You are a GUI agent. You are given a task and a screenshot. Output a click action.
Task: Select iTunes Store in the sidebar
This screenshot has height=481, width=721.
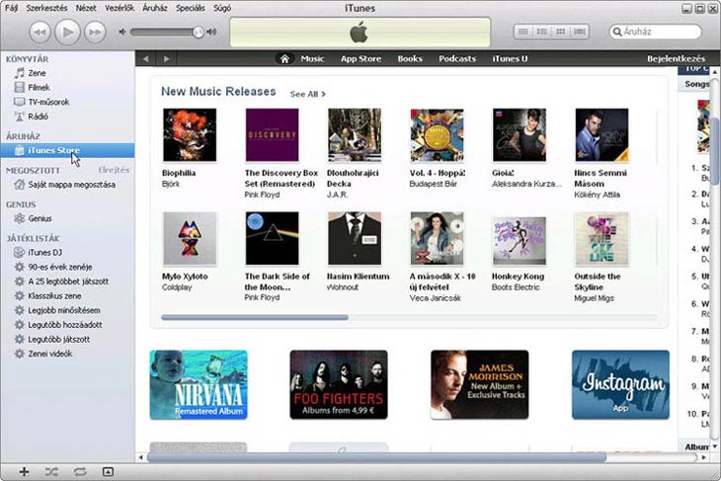(67, 150)
